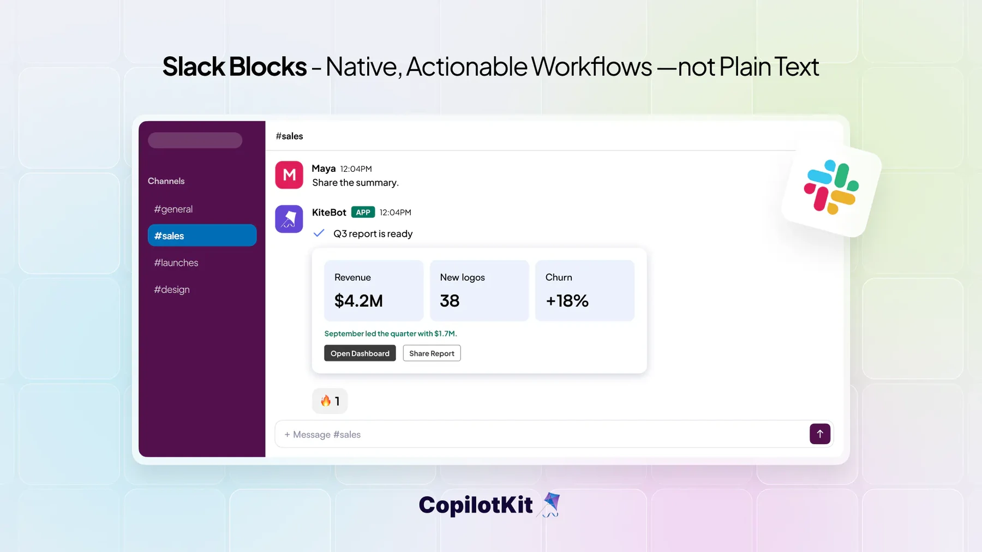Click the green APP badge
The image size is (982, 552).
pos(363,212)
